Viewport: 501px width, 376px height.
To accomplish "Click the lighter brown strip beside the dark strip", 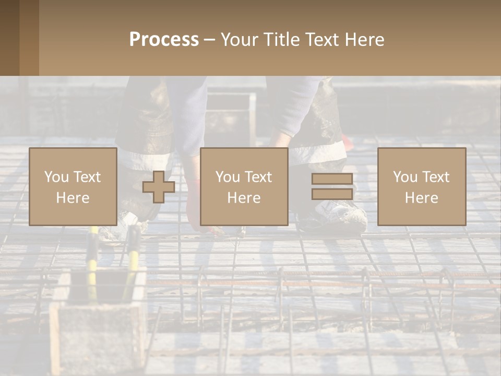I will pos(29,38).
